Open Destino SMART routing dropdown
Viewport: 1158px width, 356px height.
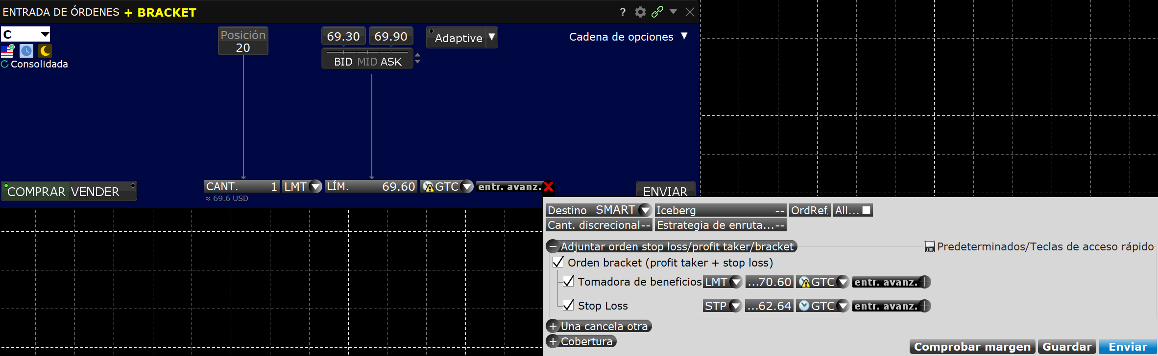click(x=645, y=210)
